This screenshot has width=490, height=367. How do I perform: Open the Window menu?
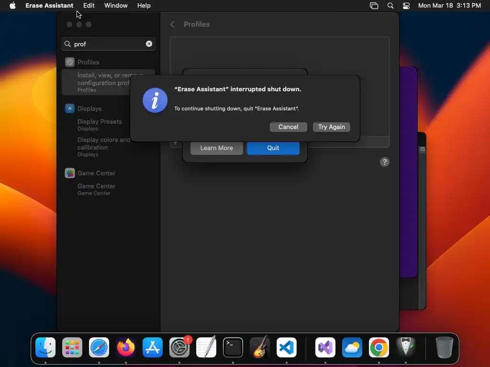click(116, 6)
